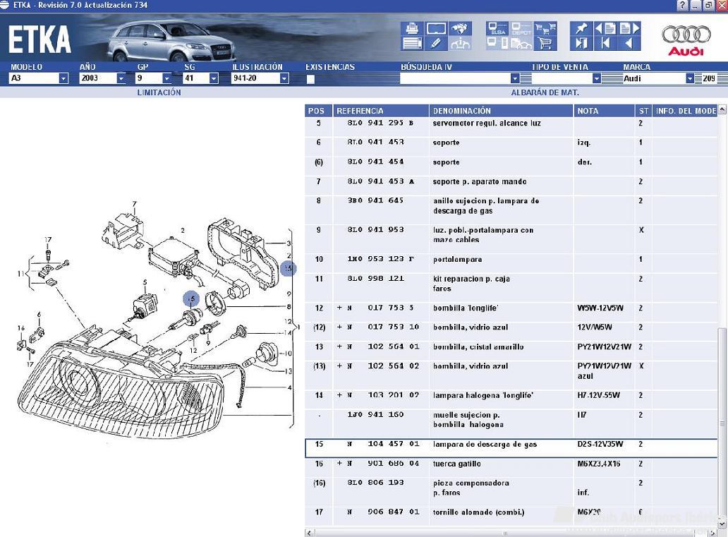
Task: Open the binoculars search tool
Action: click(x=461, y=29)
